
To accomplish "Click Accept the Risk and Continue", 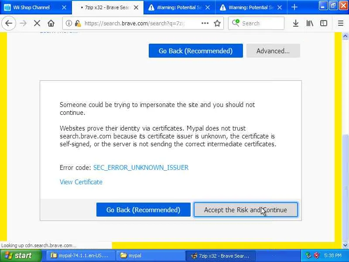I will tap(246, 210).
